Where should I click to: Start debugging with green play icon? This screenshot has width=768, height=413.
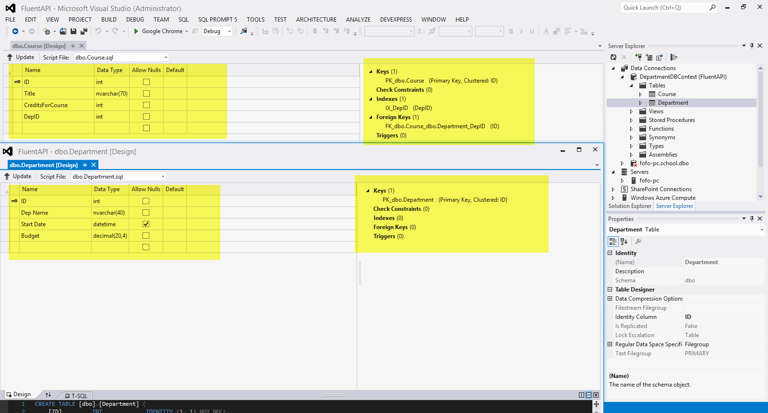(x=136, y=31)
